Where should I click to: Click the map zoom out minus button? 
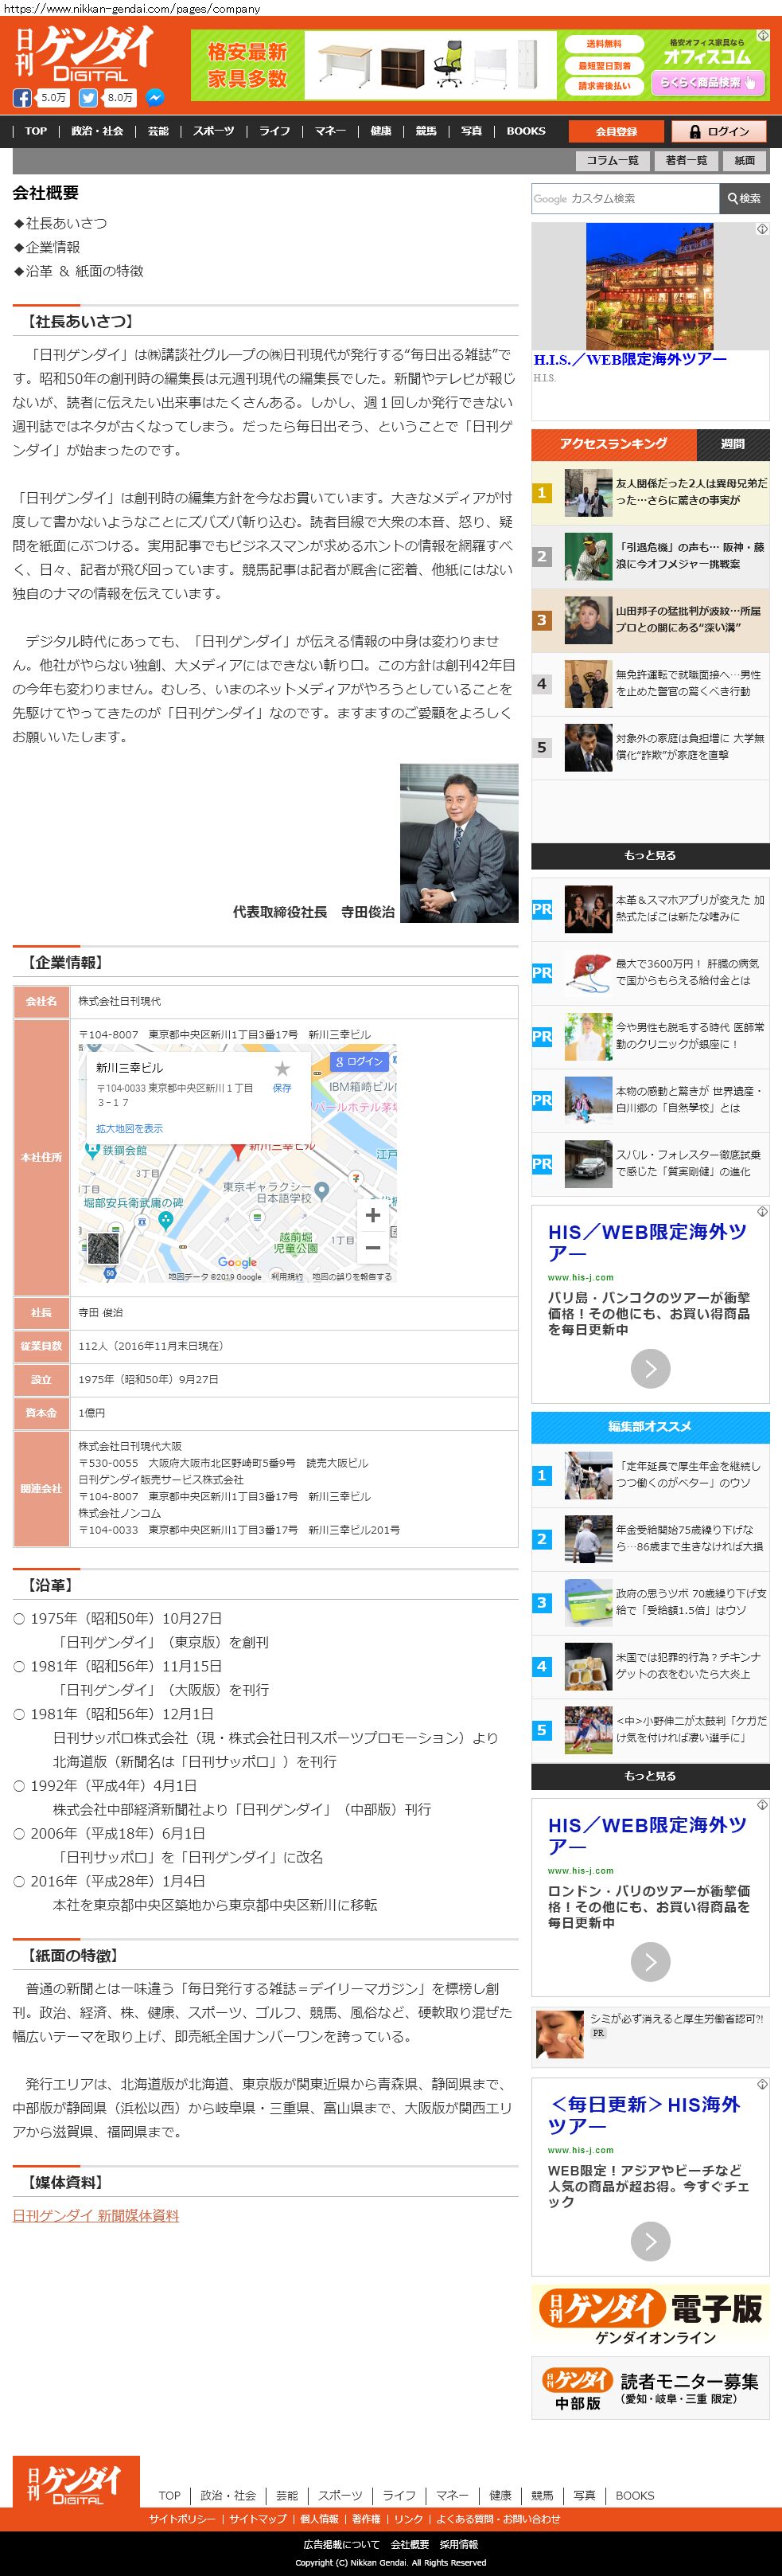click(x=372, y=1247)
